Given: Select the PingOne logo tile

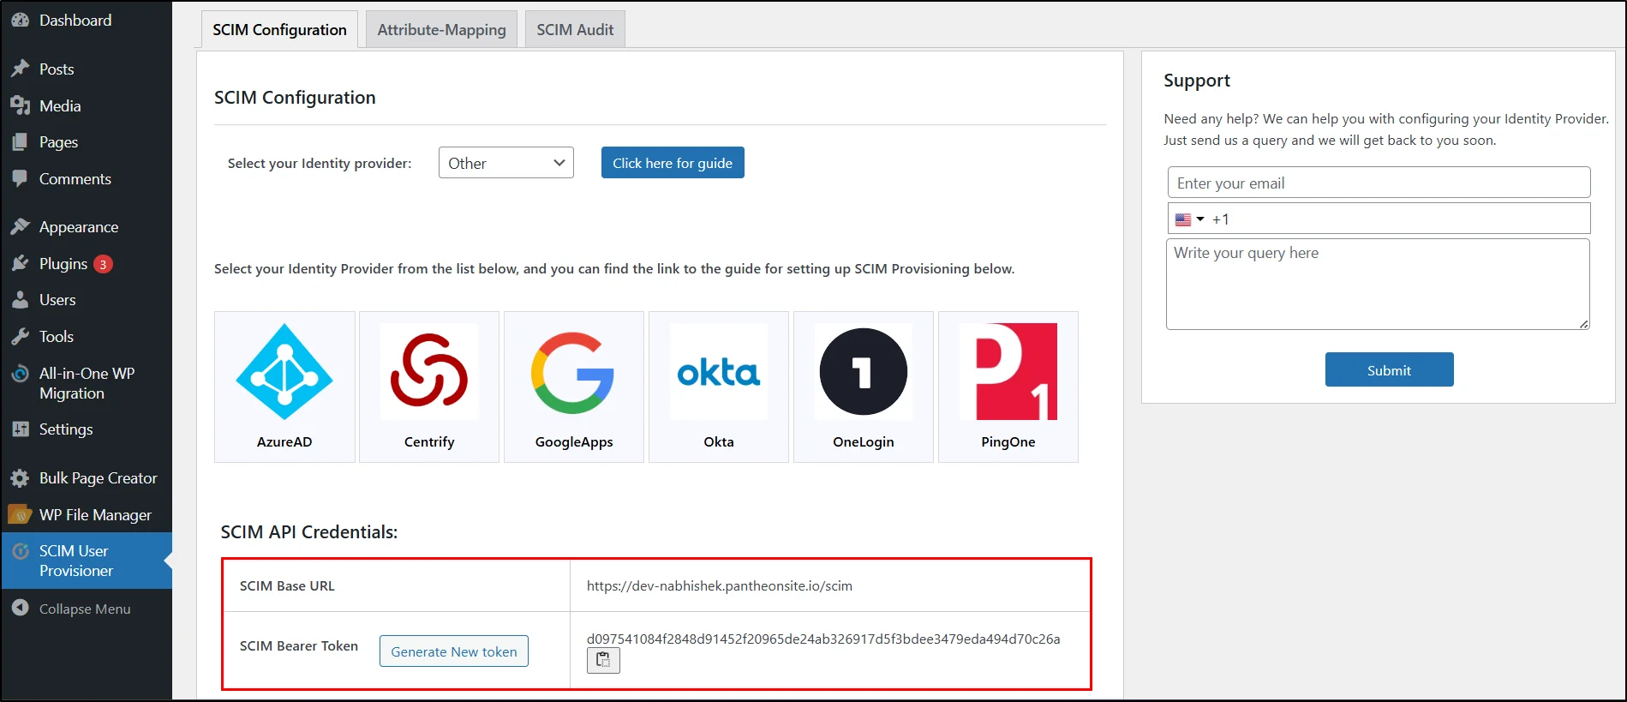Looking at the screenshot, I should coord(1008,387).
